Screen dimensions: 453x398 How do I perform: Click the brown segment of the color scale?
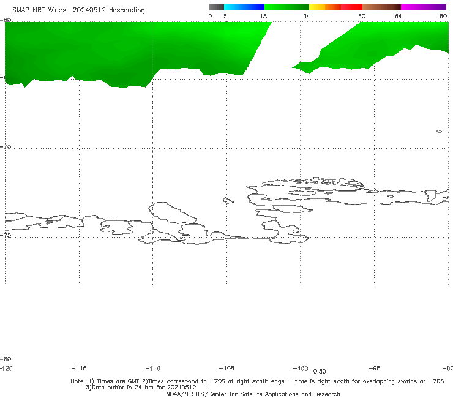(x=381, y=7)
